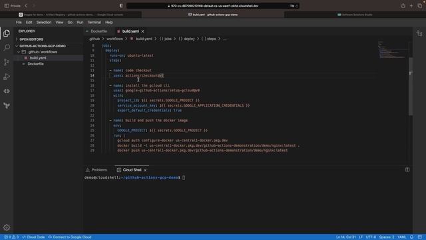Switch to the Dockerfile editor tab
The image size is (426, 240).
[99, 31]
